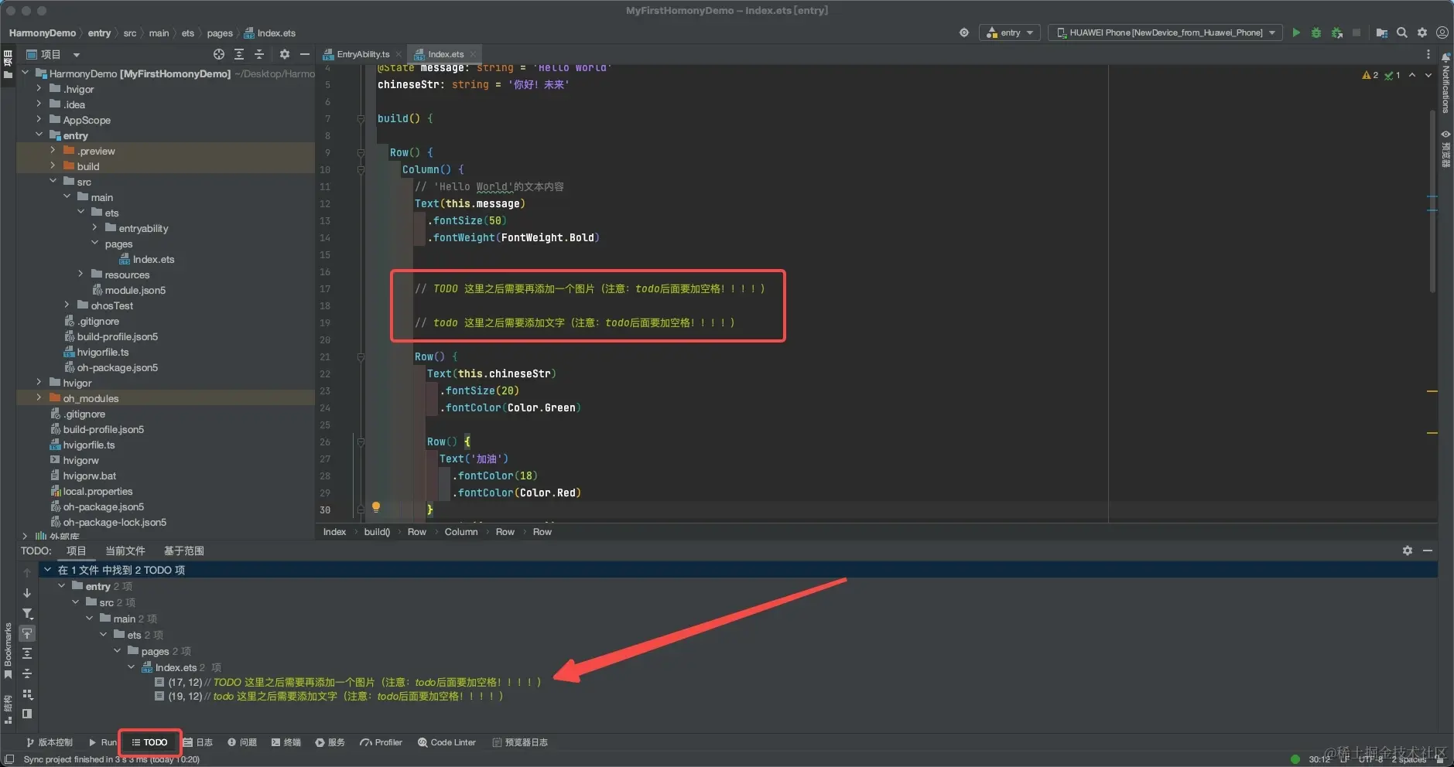The height and width of the screenshot is (767, 1454).
Task: Run the app with the green play button
Action: click(x=1296, y=32)
